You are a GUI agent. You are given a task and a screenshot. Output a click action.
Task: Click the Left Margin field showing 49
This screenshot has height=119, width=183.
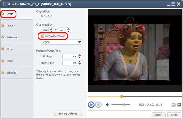70,56
